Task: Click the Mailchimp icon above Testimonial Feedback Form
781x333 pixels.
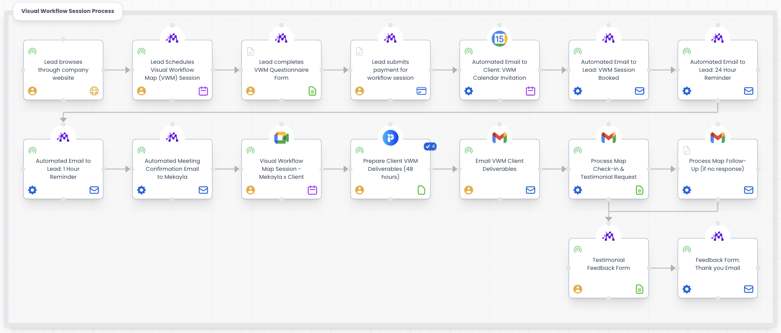Action: (608, 236)
